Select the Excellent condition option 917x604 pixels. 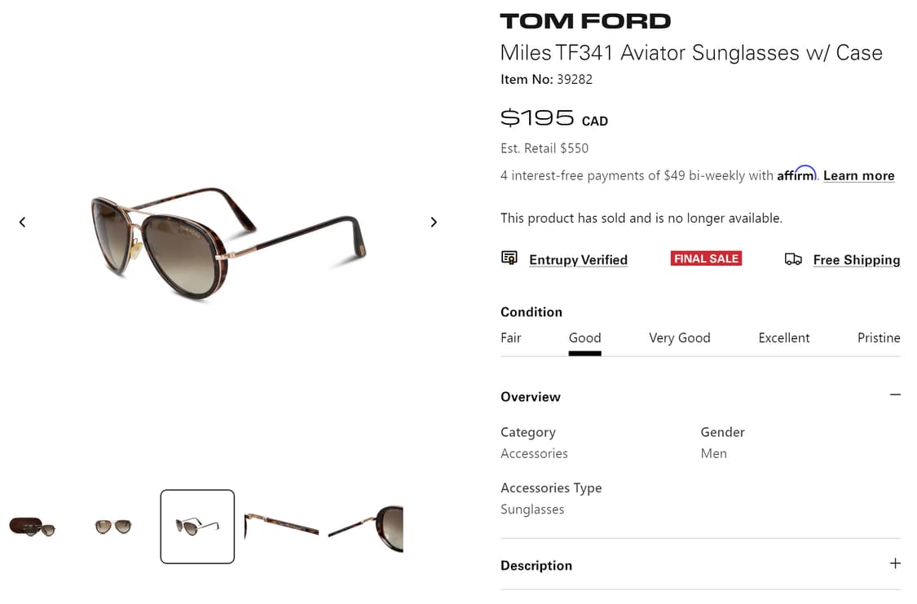tap(783, 337)
